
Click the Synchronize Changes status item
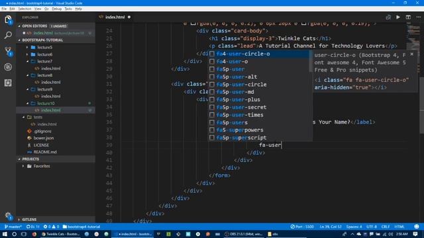coord(33,227)
